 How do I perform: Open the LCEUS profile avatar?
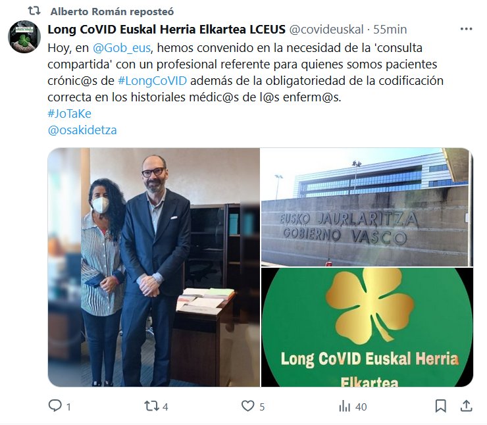click(x=24, y=37)
